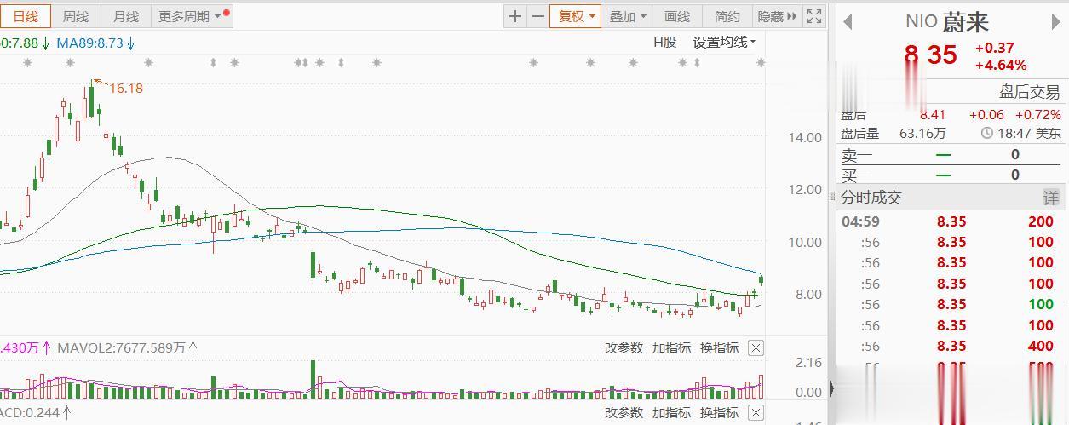Viewport: 1069px width, 425px height.
Task: Click the +4.64% change percentage
Action: click(1001, 66)
